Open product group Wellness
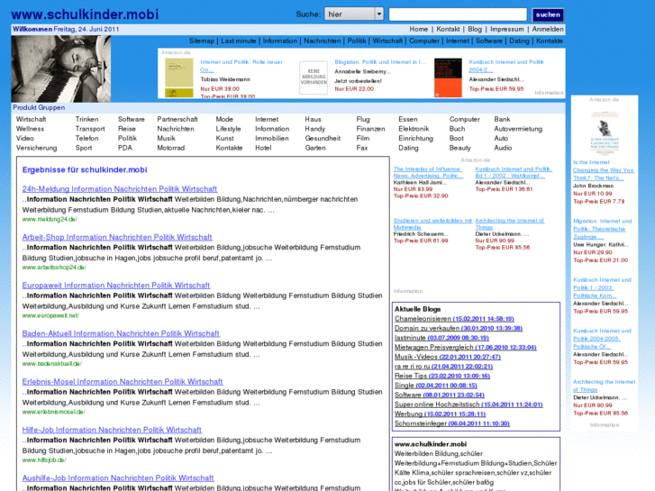Viewport: 655px width, 491px height. (x=30, y=129)
